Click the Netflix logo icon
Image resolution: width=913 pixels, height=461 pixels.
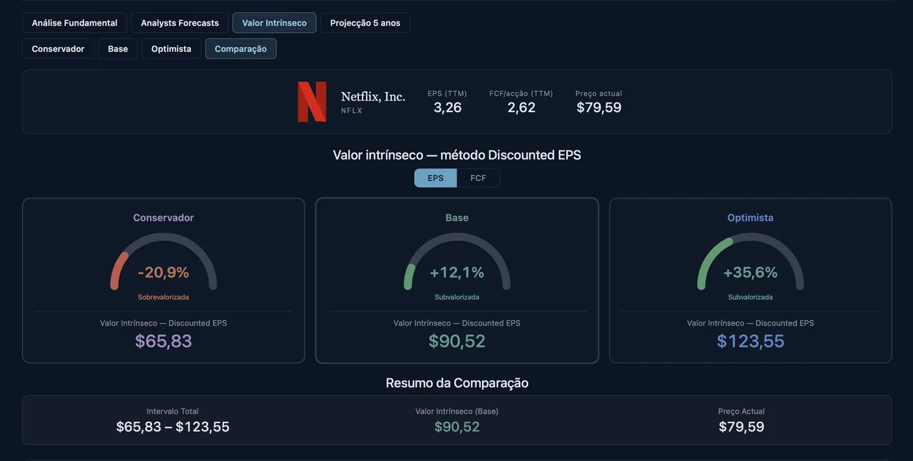coord(312,102)
